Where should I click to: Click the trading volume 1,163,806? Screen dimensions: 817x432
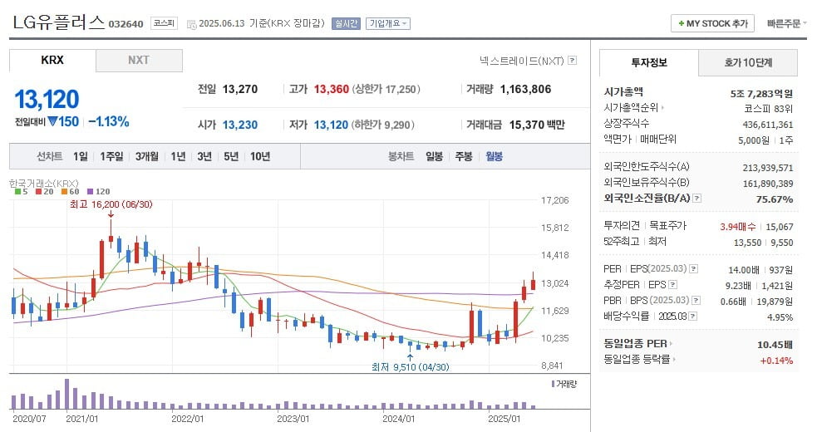point(525,89)
